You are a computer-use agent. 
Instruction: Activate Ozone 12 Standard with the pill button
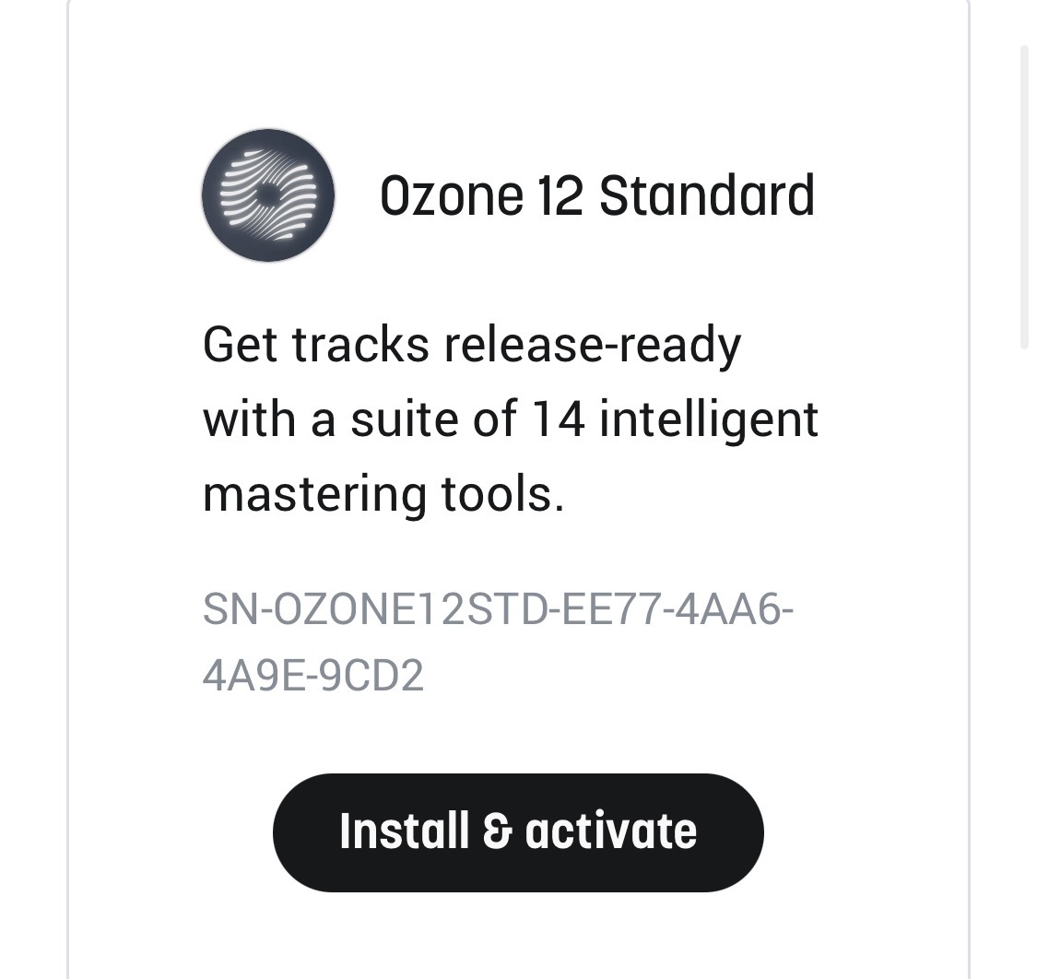pos(518,831)
